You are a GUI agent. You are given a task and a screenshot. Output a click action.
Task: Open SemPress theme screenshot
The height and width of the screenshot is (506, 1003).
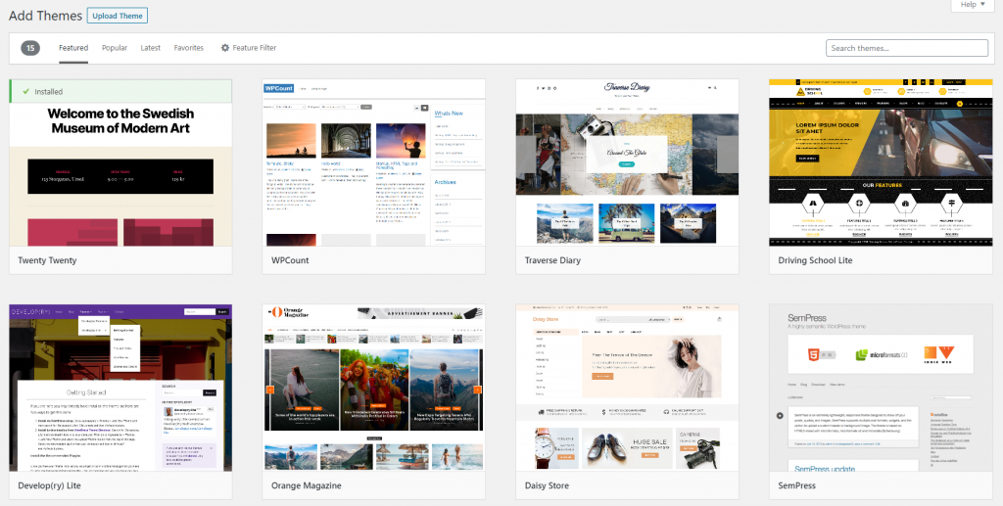click(x=881, y=388)
